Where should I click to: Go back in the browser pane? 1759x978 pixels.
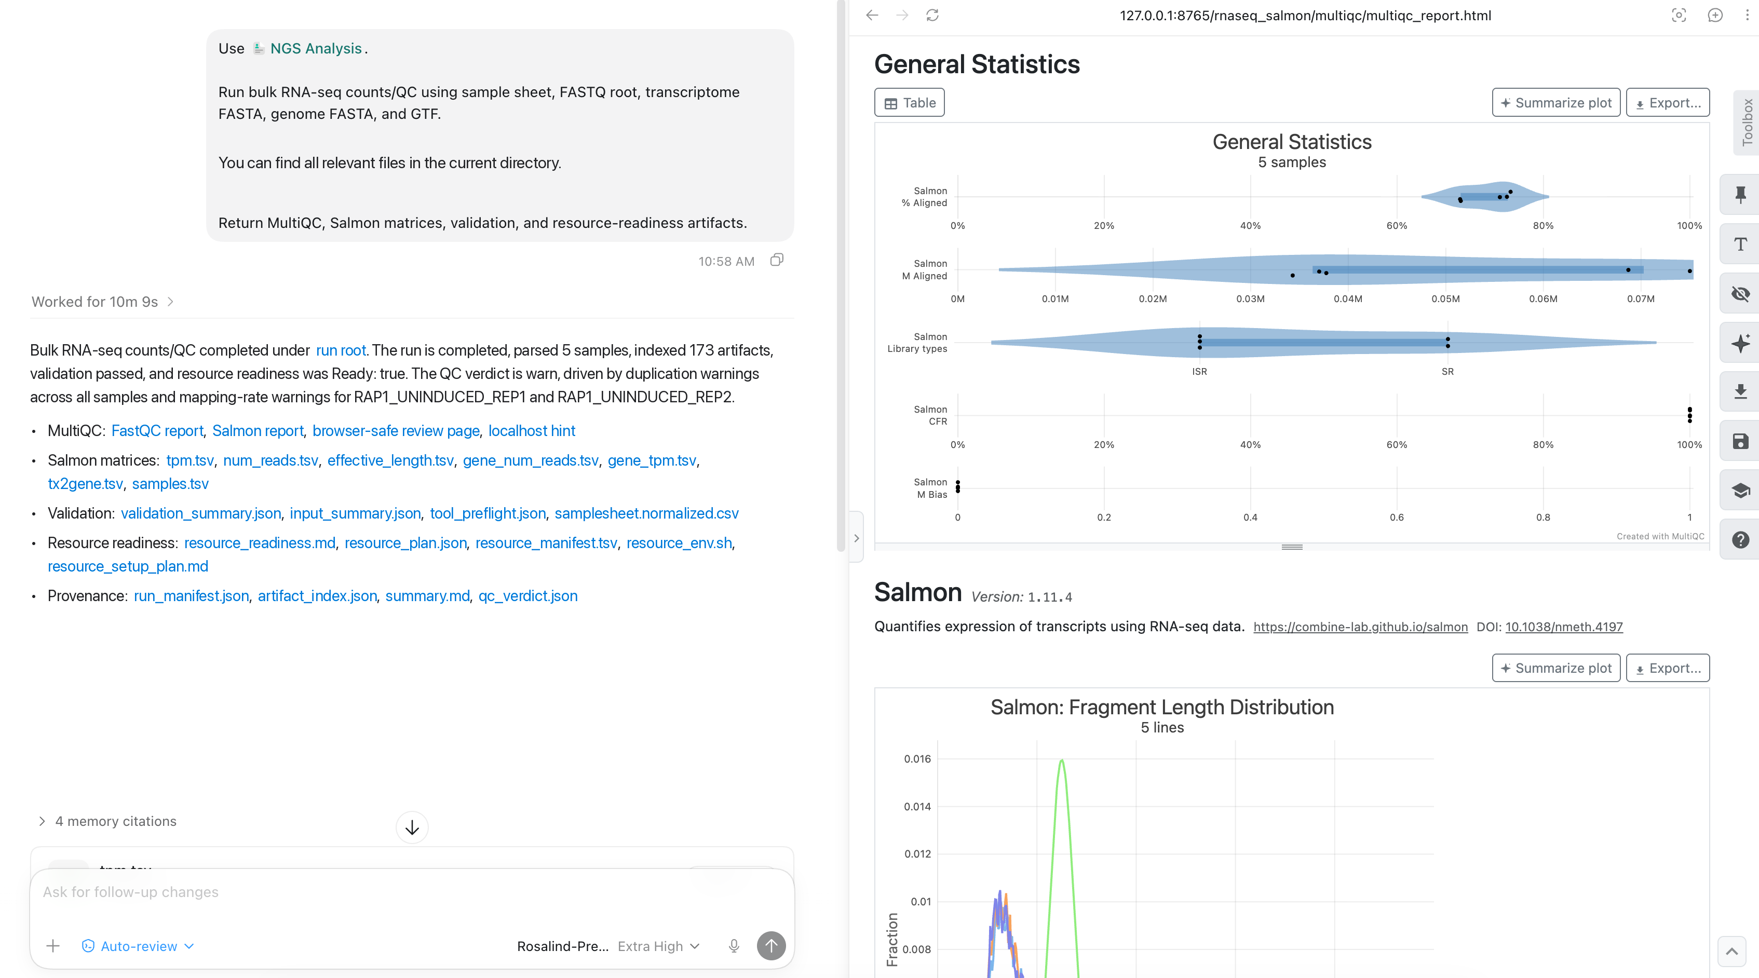point(872,15)
